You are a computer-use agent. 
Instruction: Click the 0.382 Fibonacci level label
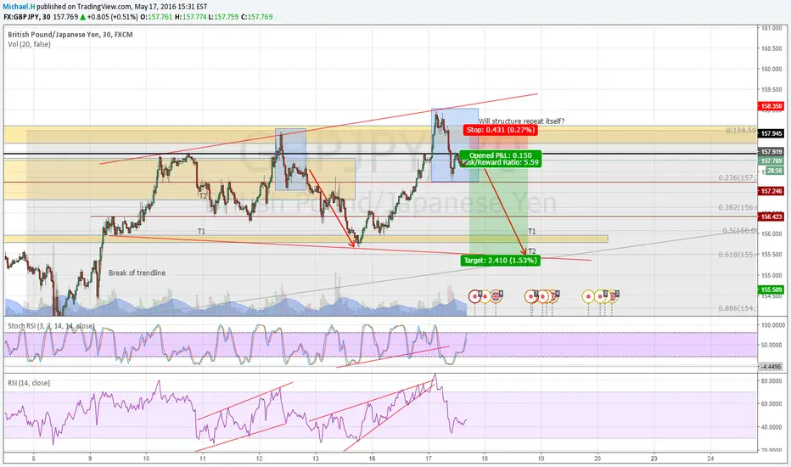tap(737, 207)
